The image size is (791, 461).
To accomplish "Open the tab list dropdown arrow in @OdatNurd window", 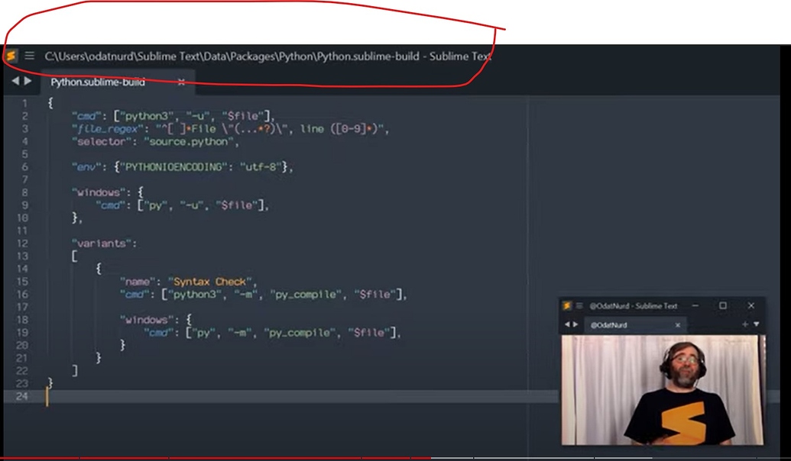I will 756,324.
